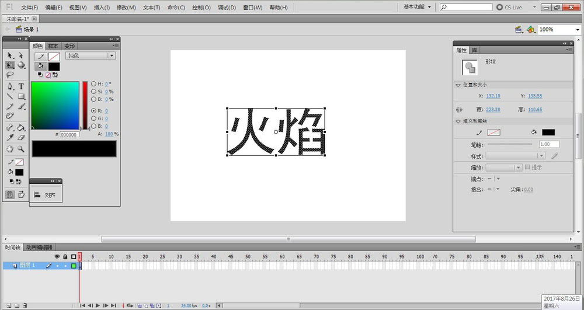Screen dimensions: 584x310
Task: Select the Brush tool
Action: coord(21,106)
